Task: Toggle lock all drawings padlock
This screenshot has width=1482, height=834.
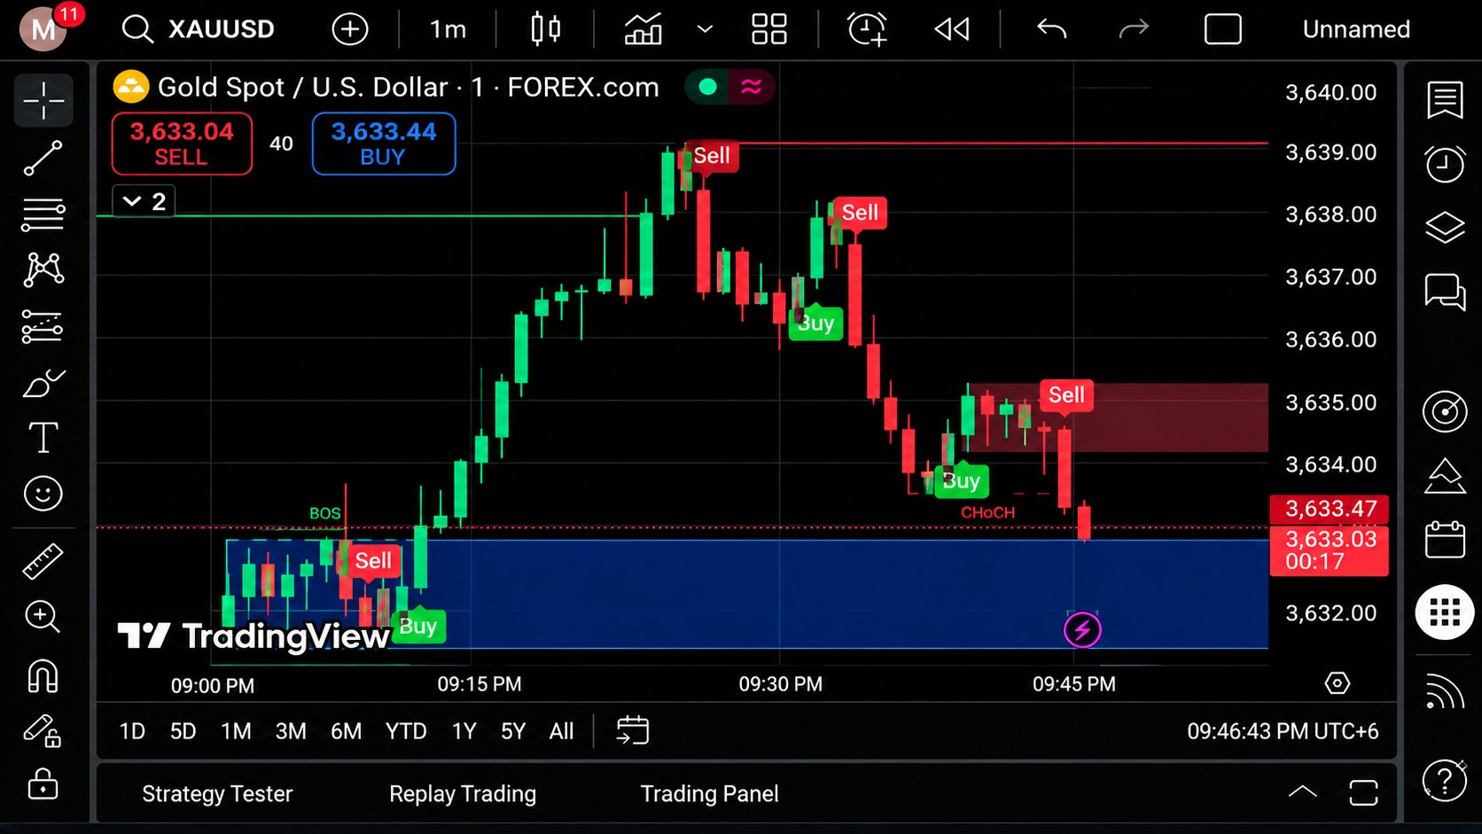Action: 43,784
